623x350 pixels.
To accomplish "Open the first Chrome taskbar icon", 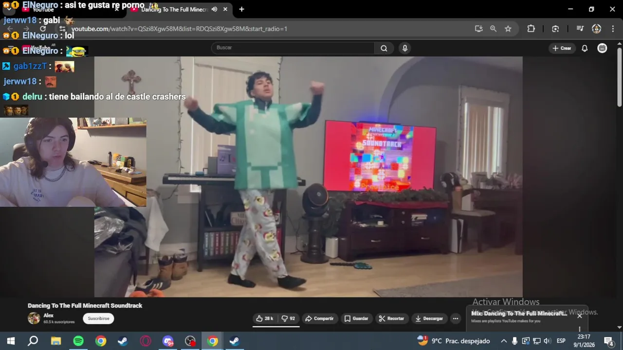I will pos(101,341).
